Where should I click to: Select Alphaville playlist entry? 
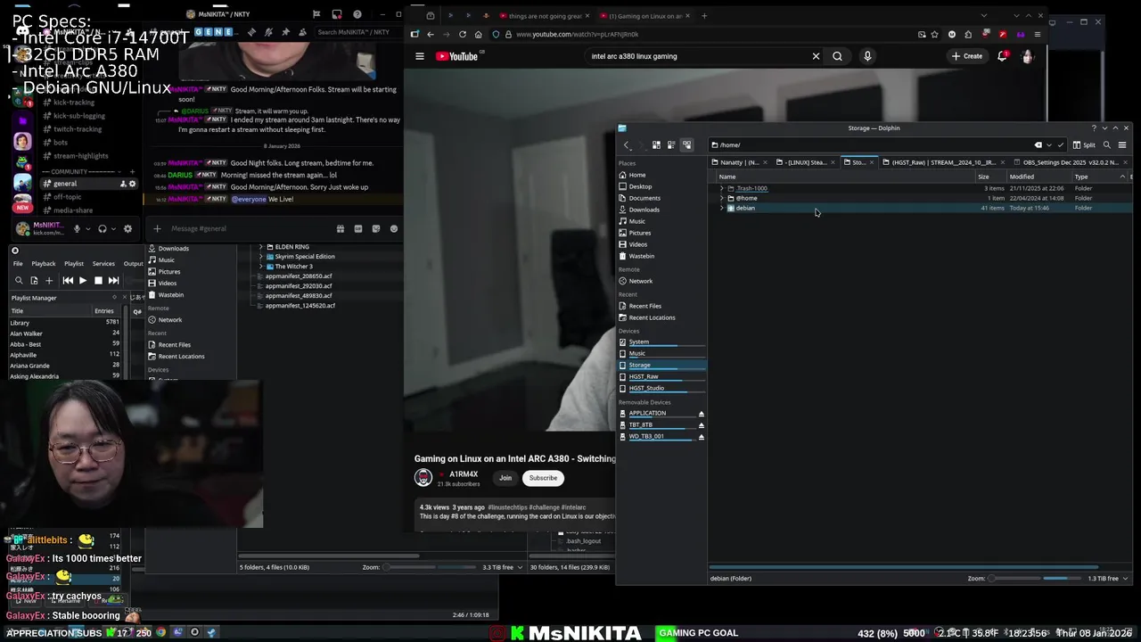pos(64,355)
